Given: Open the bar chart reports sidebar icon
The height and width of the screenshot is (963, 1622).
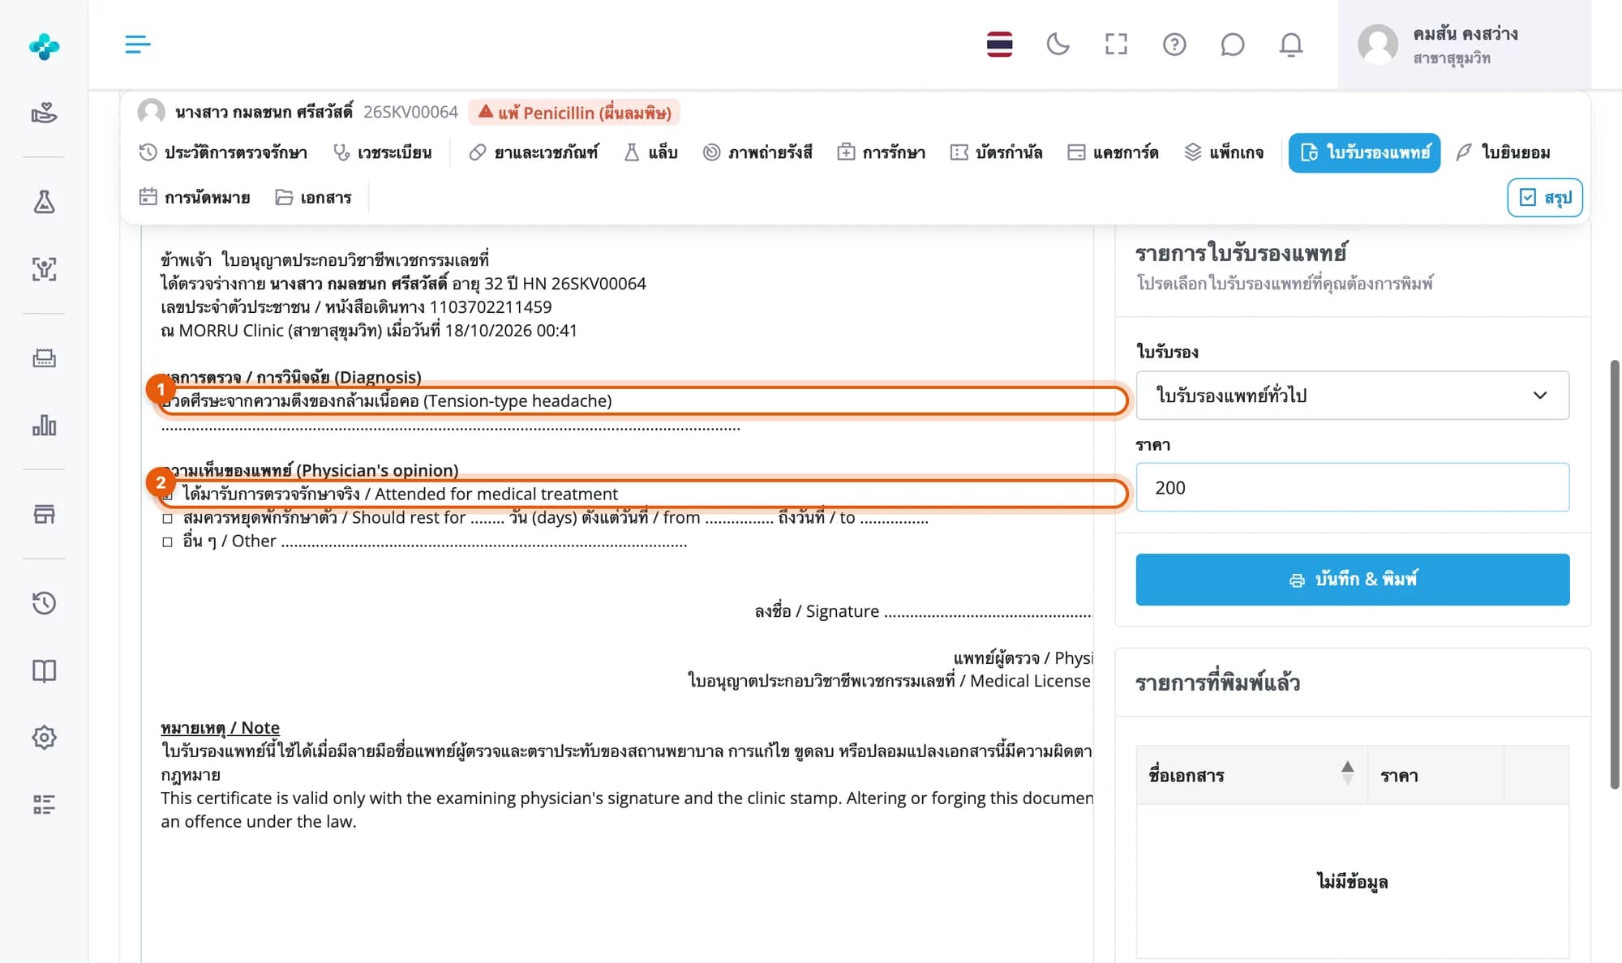Looking at the screenshot, I should [44, 425].
